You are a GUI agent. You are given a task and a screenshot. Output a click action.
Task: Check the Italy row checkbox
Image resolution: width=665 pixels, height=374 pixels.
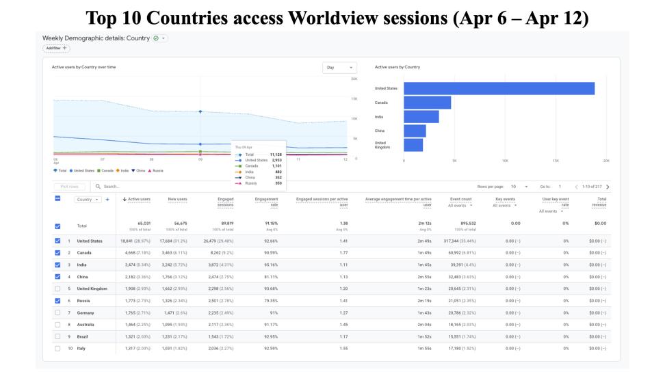[x=57, y=348]
